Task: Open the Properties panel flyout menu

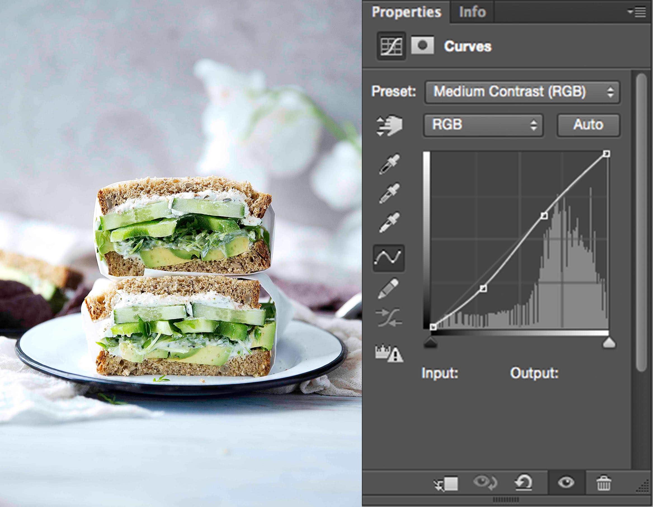Action: [x=637, y=12]
